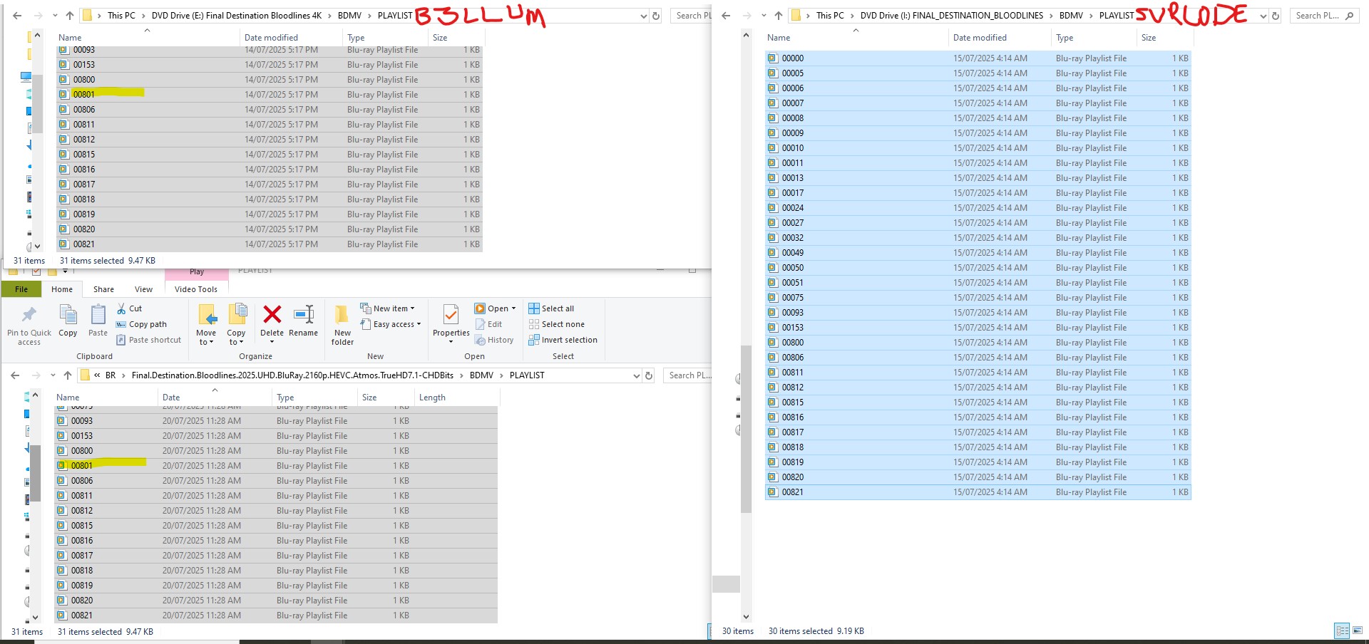Select highlighted 00801 file in top-left window
The width and height of the screenshot is (1369, 644).
tap(270, 95)
